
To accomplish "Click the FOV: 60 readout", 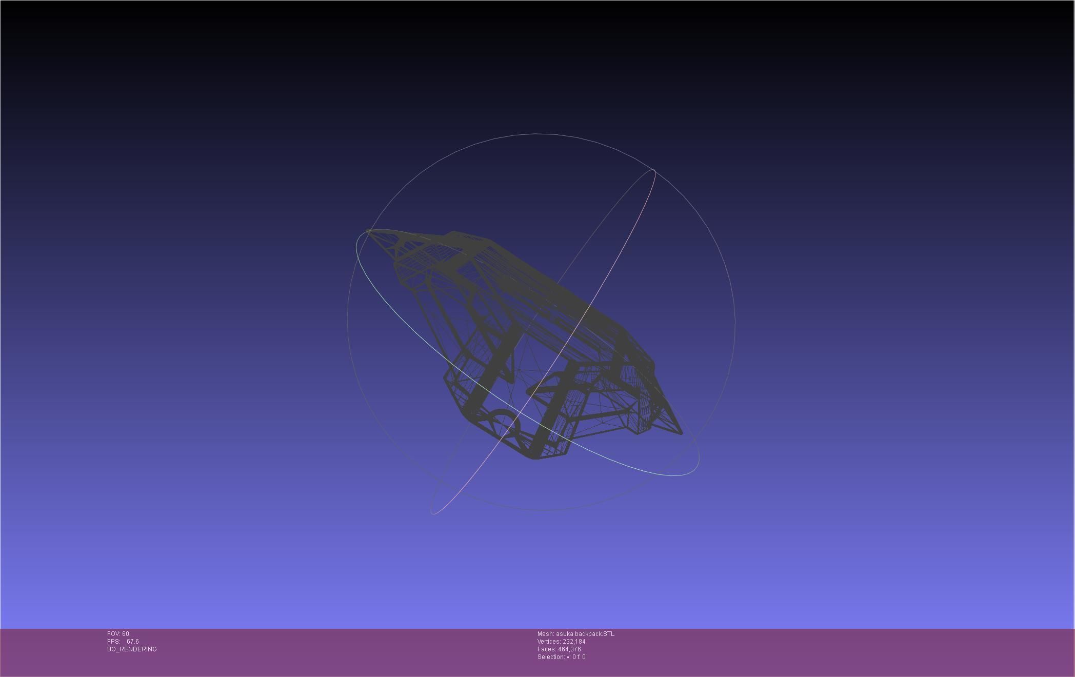I will (x=118, y=634).
